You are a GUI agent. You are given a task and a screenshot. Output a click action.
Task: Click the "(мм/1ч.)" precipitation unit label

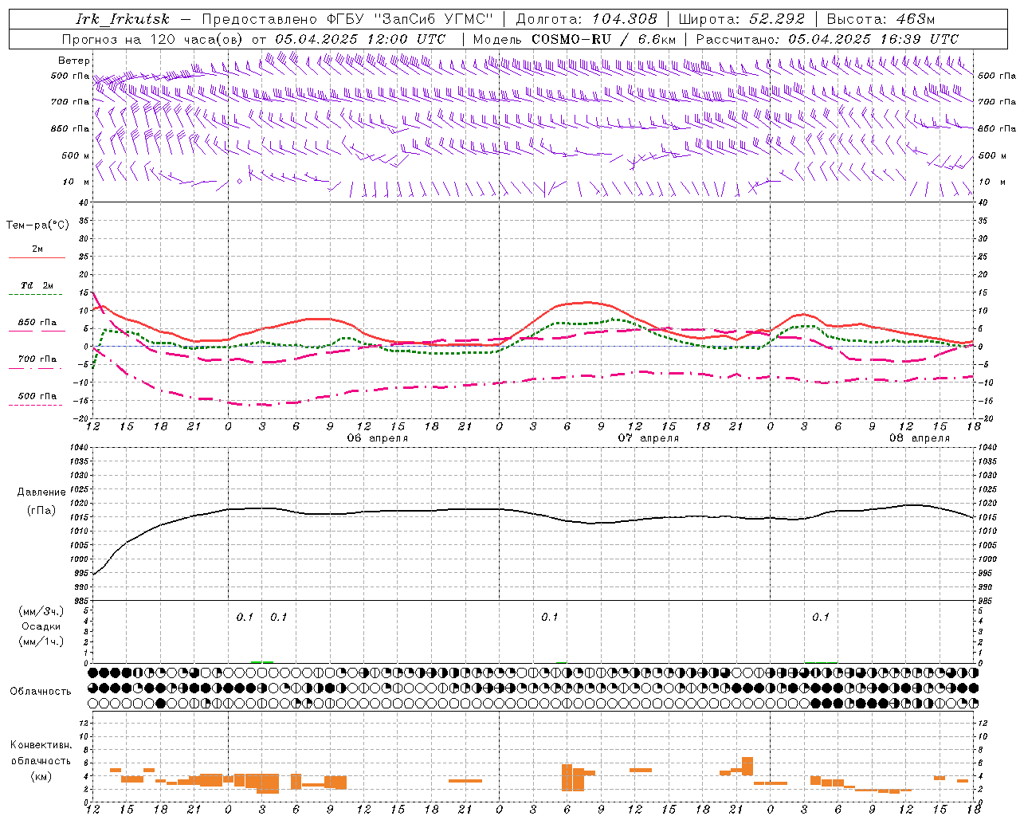tap(41, 641)
